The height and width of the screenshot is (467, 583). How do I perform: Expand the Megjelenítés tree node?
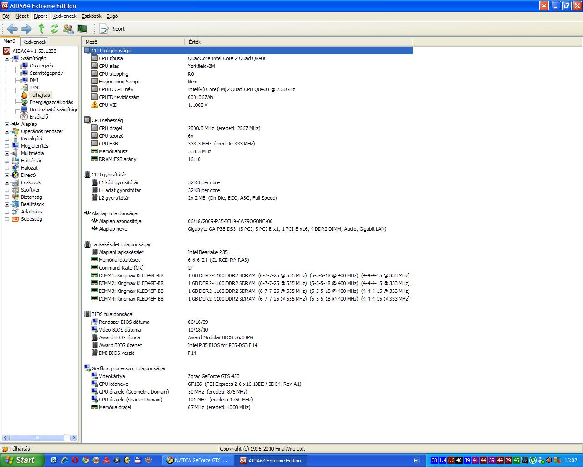point(7,146)
